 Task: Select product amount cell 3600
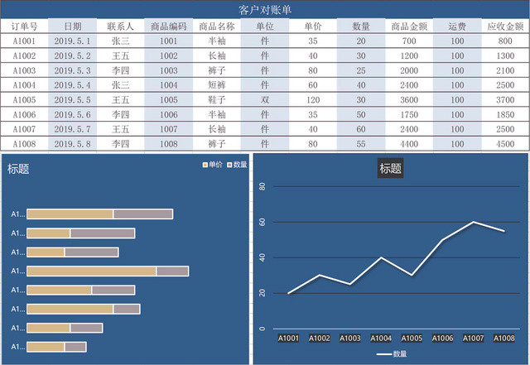409,99
